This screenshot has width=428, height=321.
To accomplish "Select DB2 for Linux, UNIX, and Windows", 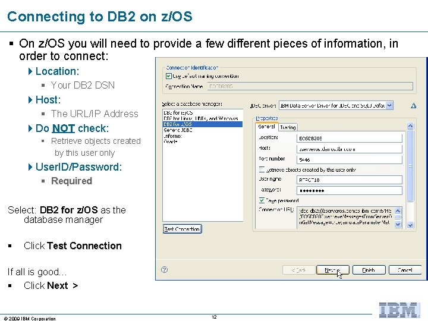I will coord(203,118).
